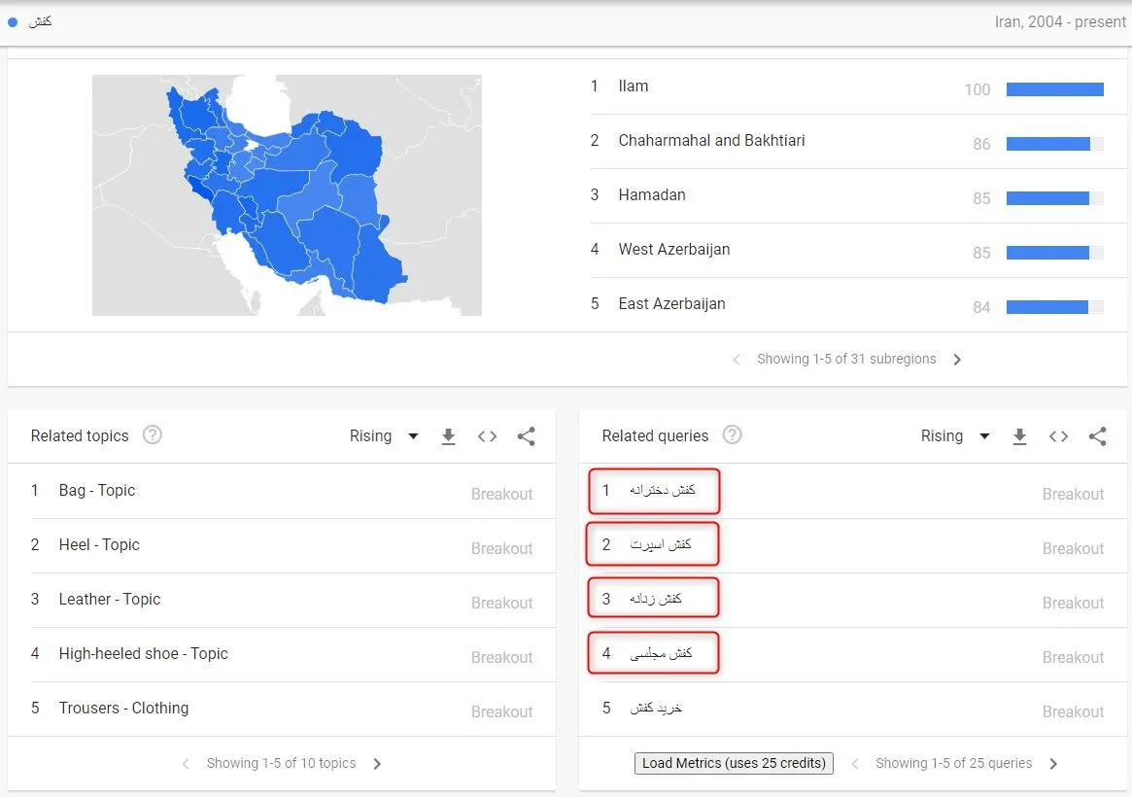Open Rising dropdown in Related queries
Image resolution: width=1132 pixels, height=797 pixels.
click(x=955, y=436)
